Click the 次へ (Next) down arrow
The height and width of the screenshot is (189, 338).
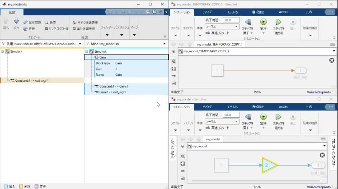point(16,22)
